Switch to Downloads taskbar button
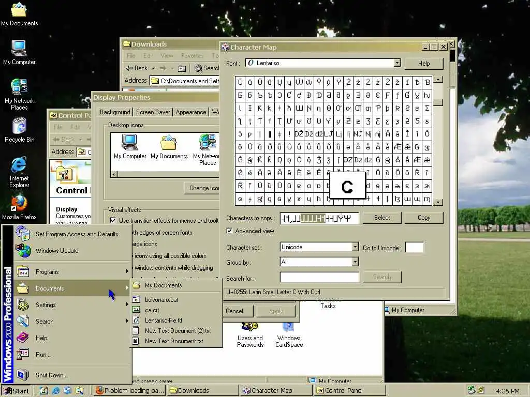This screenshot has height=397, width=530. pos(204,391)
